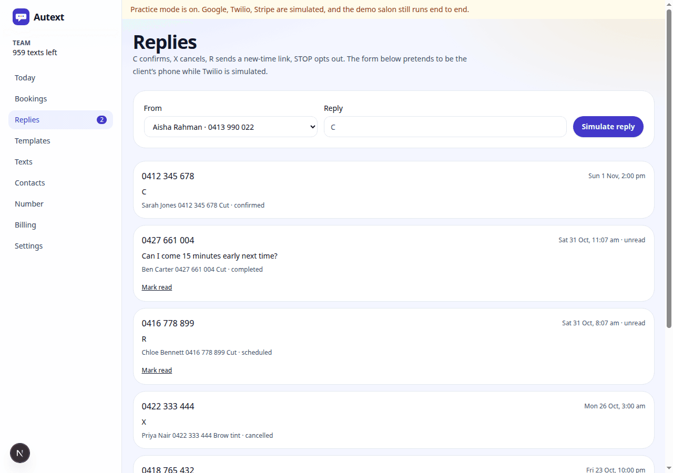673x473 pixels.
Task: Open Bookings in the sidebar
Action: click(60, 99)
